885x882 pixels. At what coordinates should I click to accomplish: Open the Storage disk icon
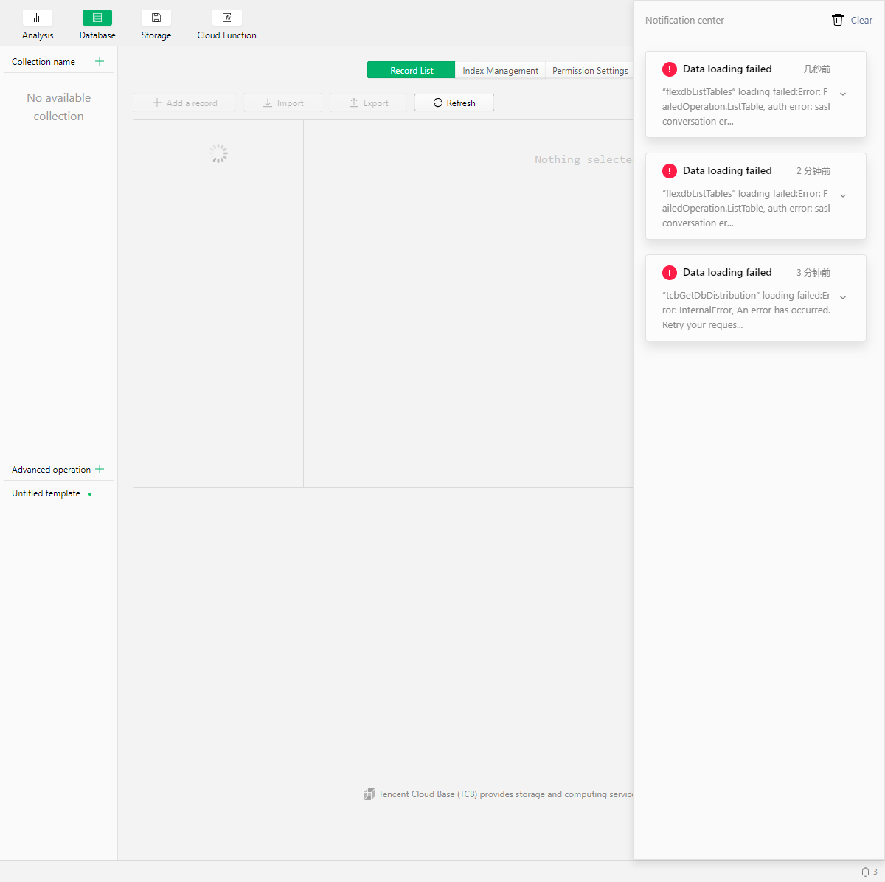pos(156,18)
